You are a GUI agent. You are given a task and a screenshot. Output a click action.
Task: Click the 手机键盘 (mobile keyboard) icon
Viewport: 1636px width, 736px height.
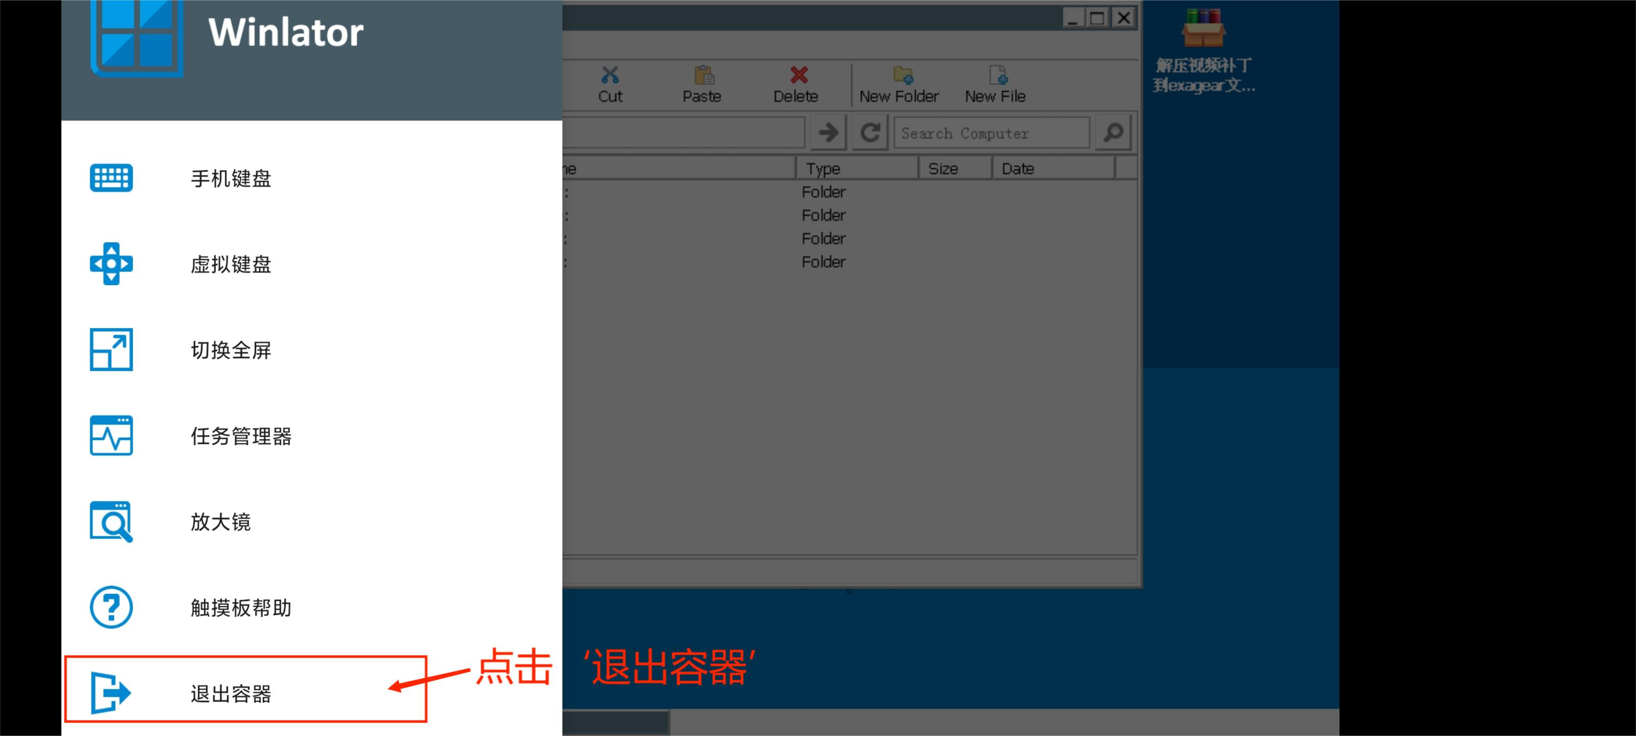pyautogui.click(x=113, y=177)
